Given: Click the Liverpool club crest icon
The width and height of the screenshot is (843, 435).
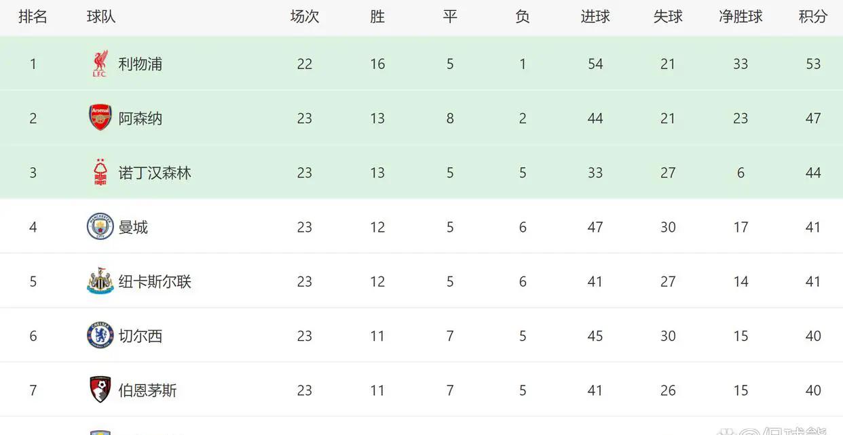Looking at the screenshot, I should coord(100,64).
